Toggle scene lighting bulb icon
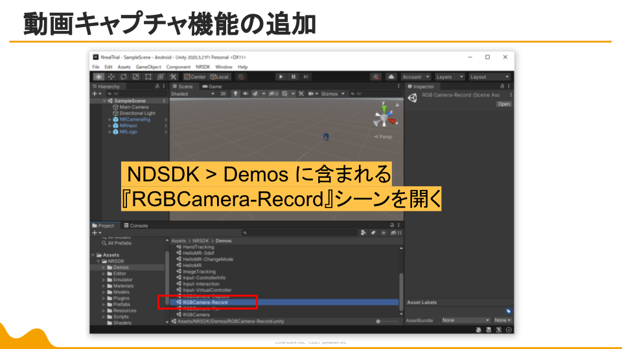This screenshot has height=349, width=622. tap(235, 94)
